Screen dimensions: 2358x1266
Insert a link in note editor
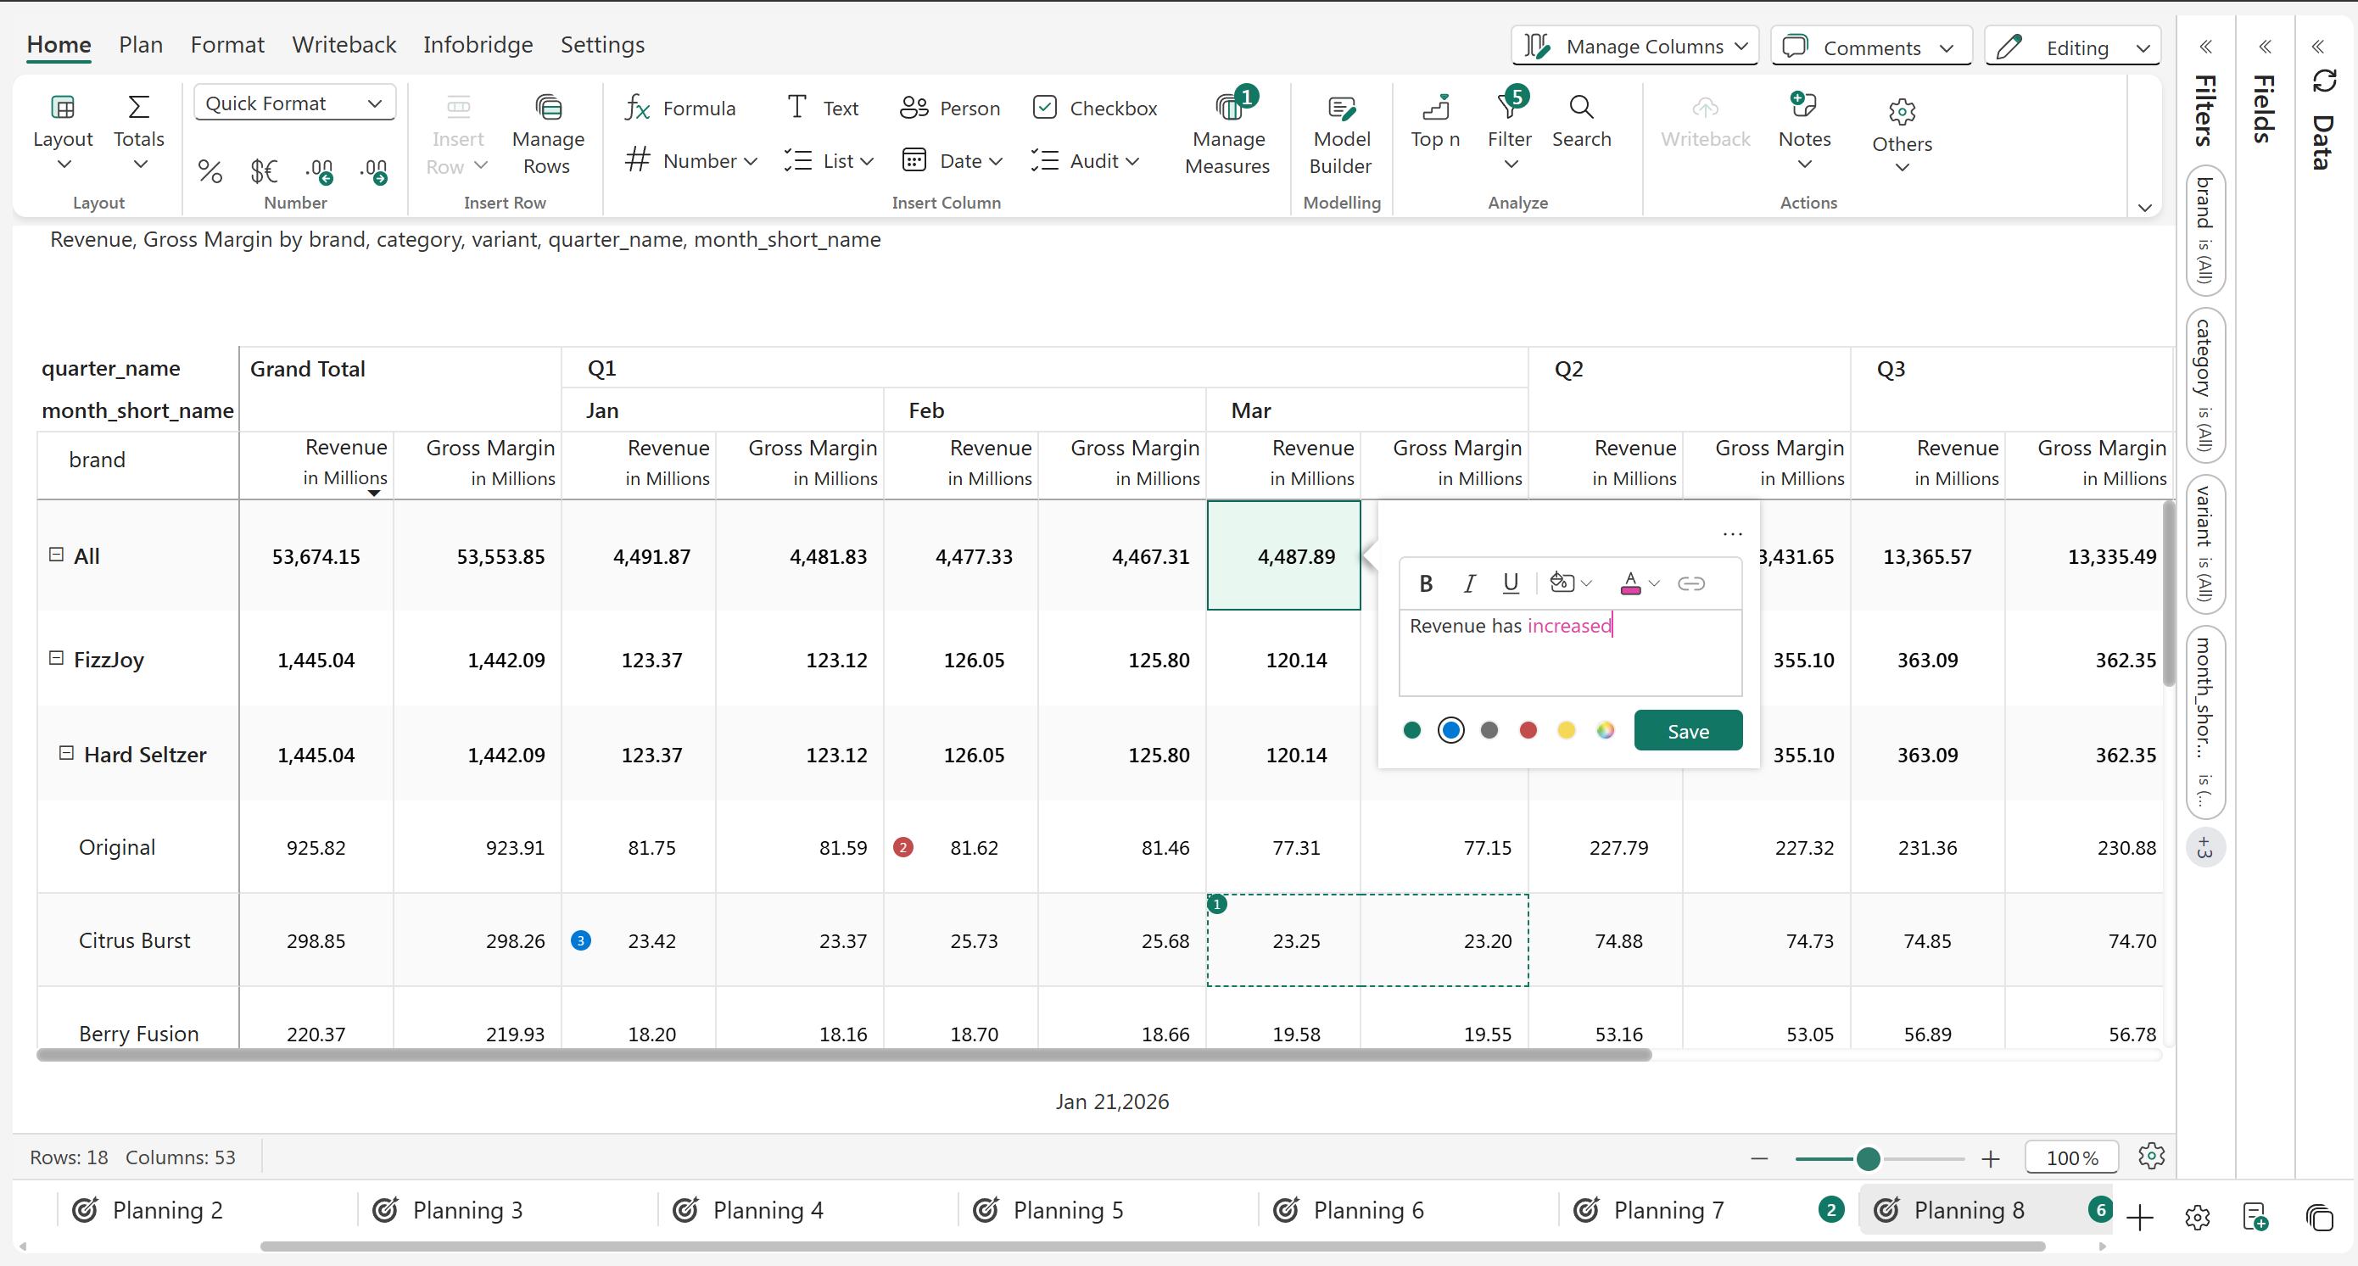tap(1690, 583)
